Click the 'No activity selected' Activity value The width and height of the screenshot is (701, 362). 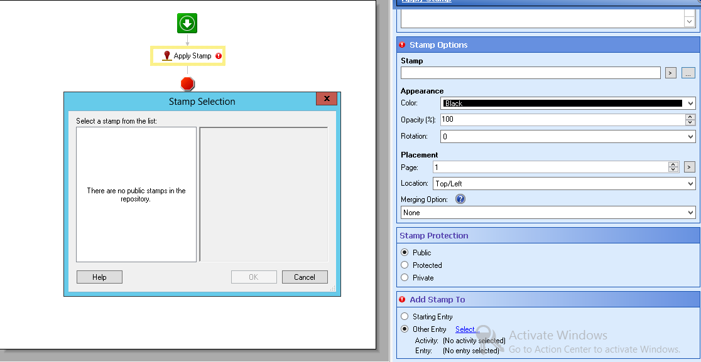pos(474,341)
